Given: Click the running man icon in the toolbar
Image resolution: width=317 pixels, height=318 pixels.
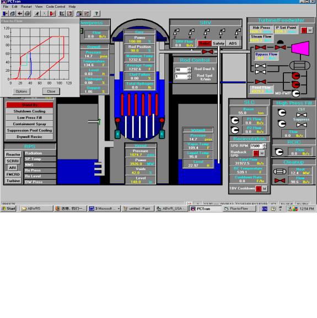Looking at the screenshot, I should coord(37,14).
